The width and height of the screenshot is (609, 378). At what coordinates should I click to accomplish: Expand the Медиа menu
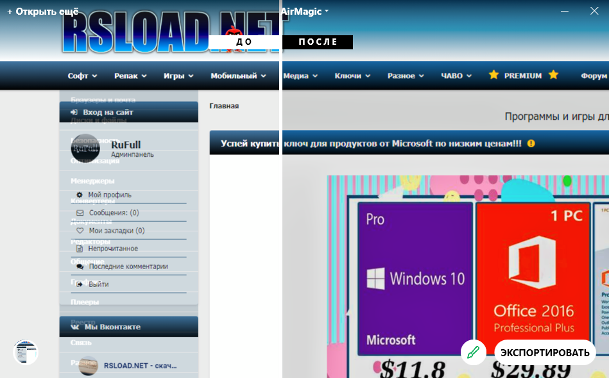coord(300,76)
